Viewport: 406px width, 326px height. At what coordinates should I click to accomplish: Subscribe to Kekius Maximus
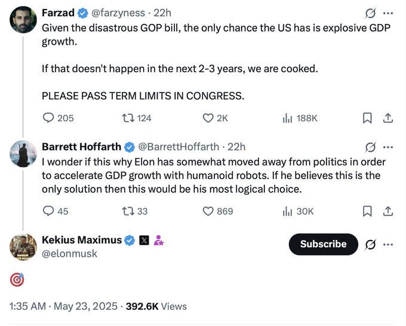point(323,244)
